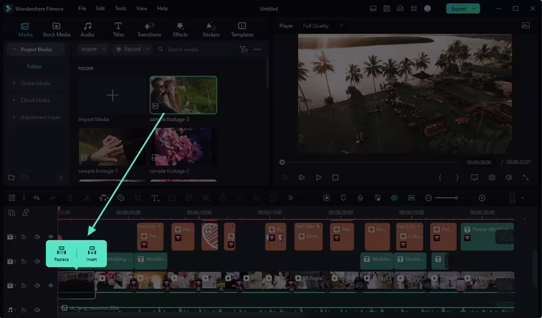542x318 pixels.
Task: Open the Media tab
Action: click(25, 30)
